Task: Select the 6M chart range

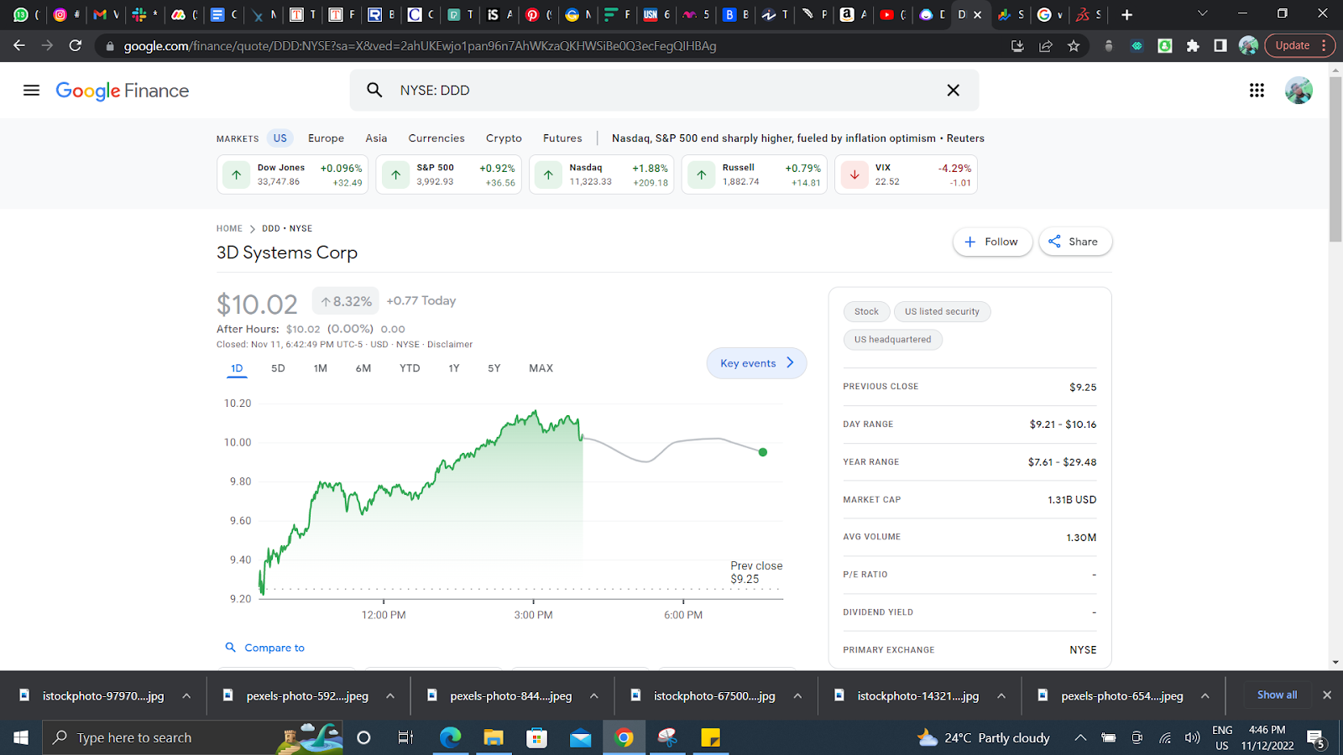Action: tap(363, 368)
